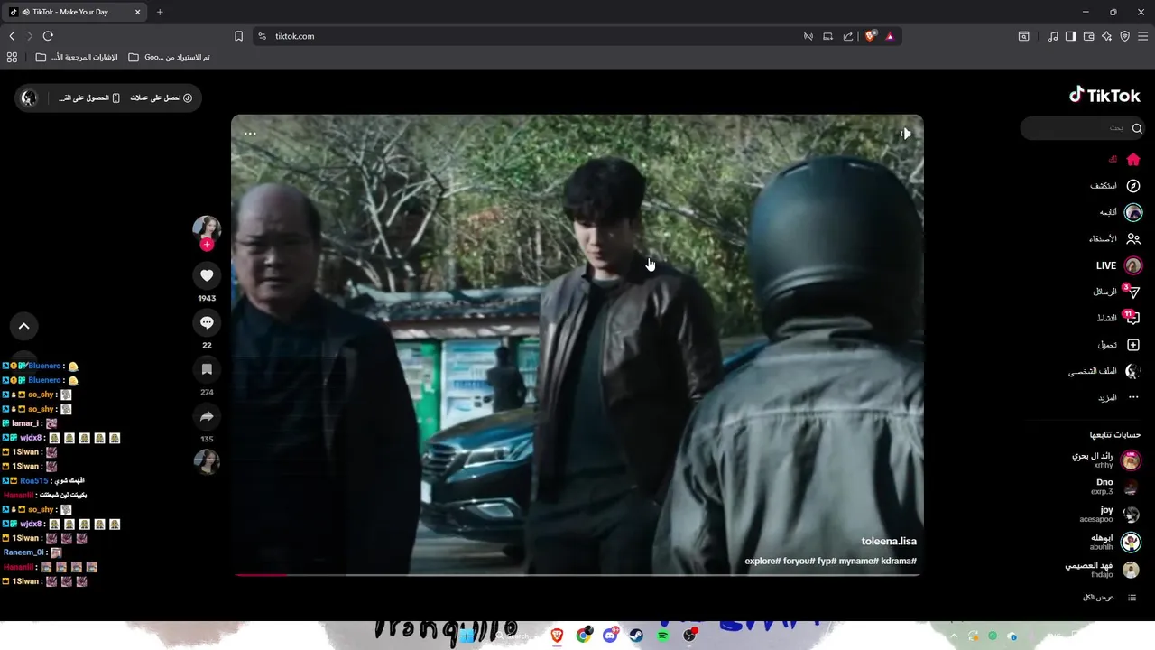Close the TikTok browser tab
1155x650 pixels.
click(137, 12)
